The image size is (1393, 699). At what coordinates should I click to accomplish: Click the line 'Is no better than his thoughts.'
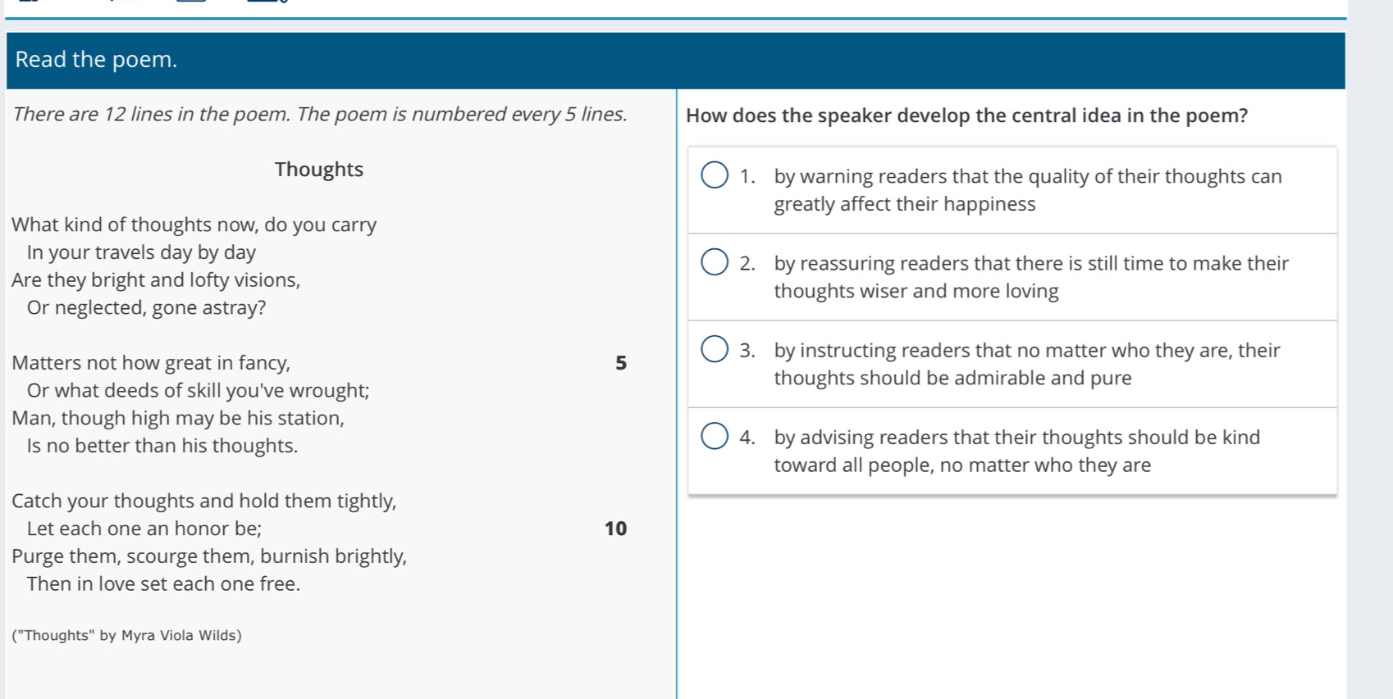162,446
